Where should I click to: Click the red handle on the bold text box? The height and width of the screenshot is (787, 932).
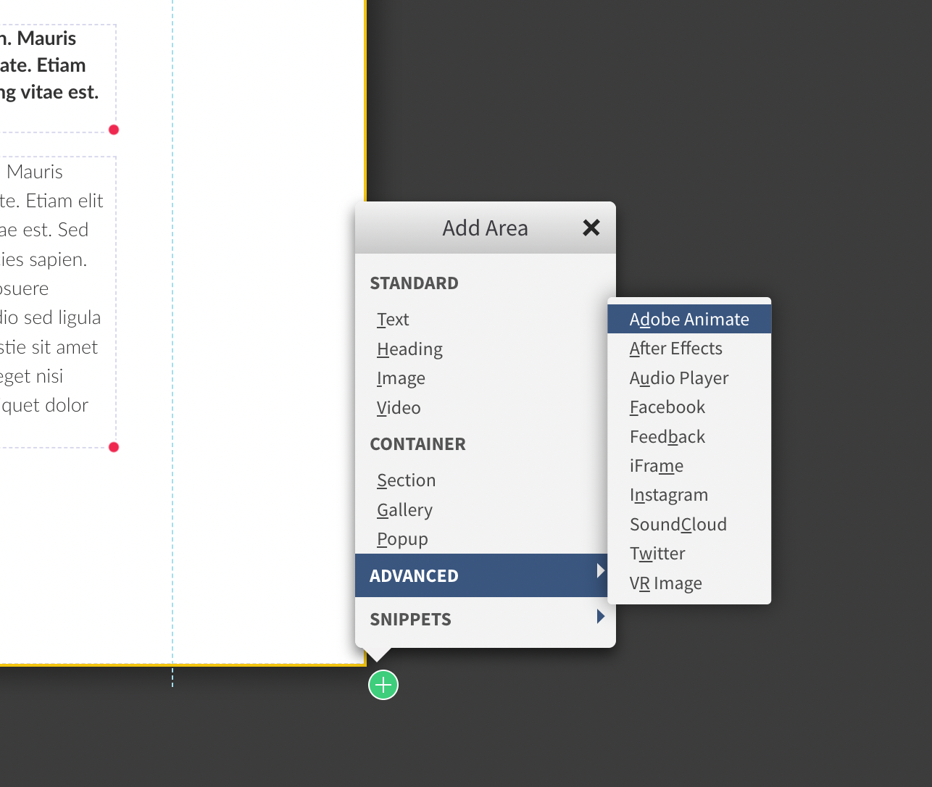tap(114, 130)
